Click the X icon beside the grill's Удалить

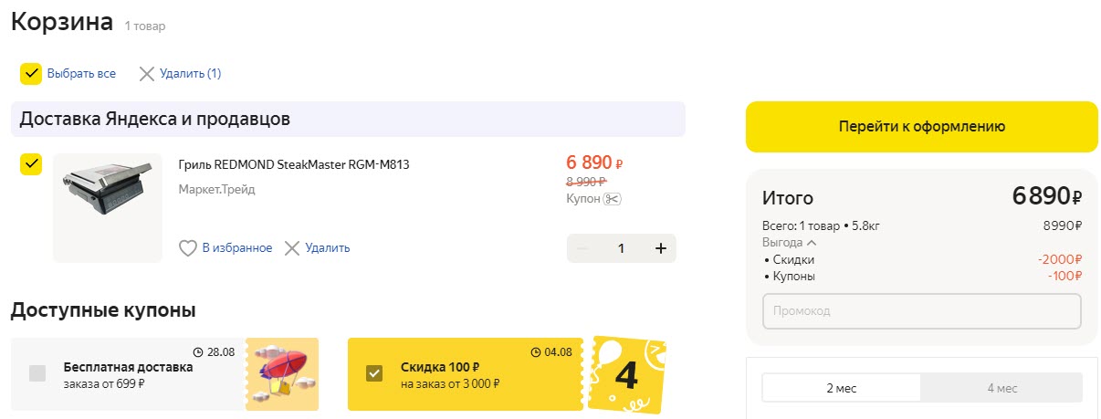point(292,248)
